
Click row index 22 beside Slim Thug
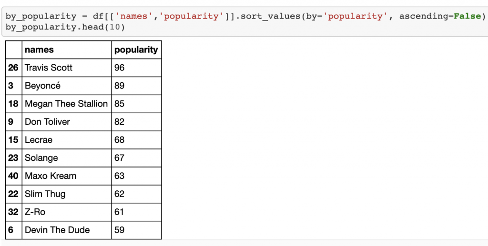[14, 194]
